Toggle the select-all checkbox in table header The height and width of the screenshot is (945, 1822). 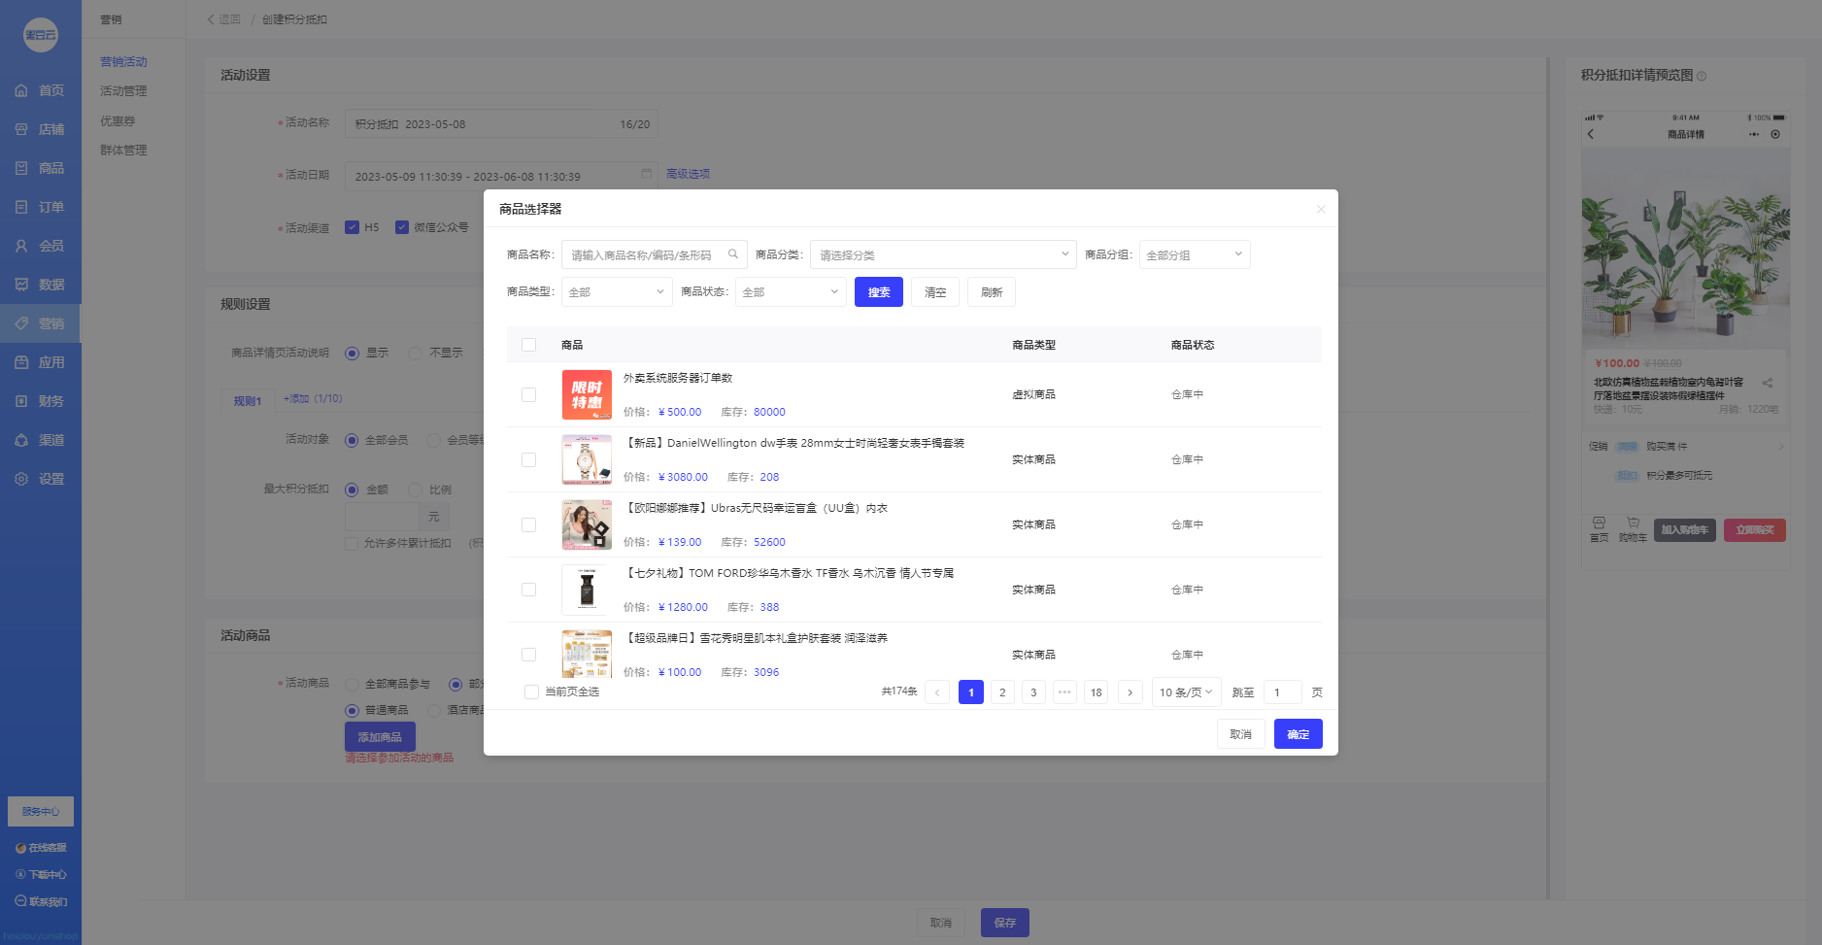[x=528, y=345]
